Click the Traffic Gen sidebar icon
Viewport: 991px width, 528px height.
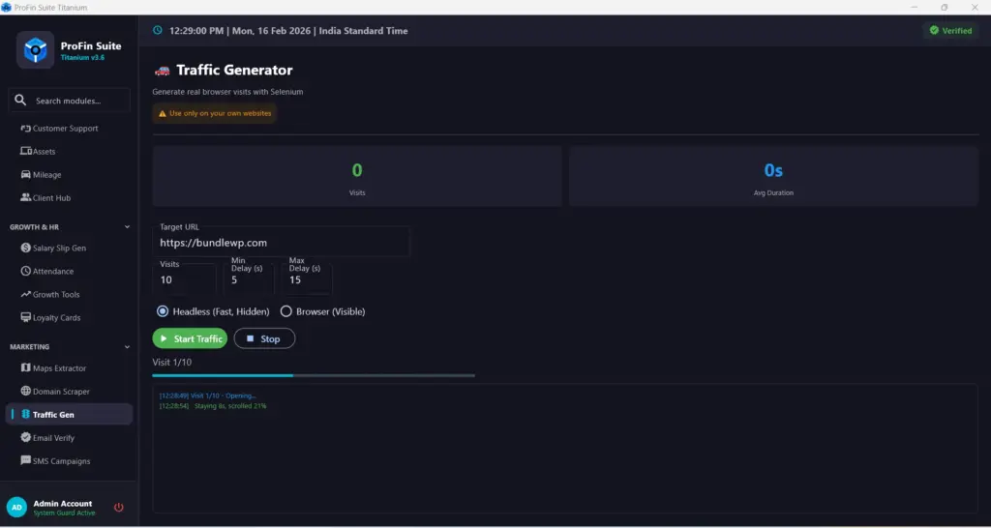26,414
